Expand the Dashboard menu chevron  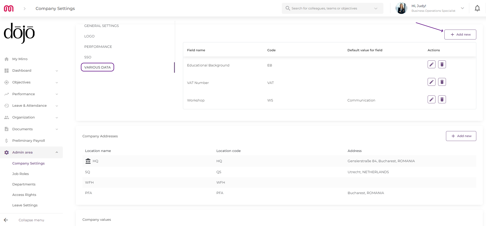(x=57, y=71)
